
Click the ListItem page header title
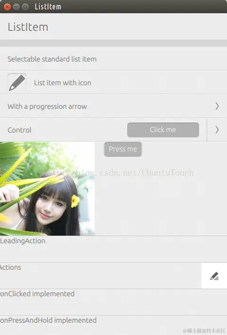click(28, 27)
